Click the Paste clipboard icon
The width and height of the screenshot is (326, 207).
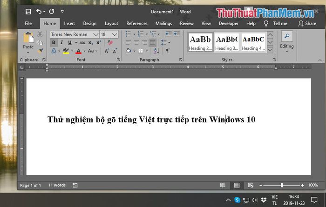point(28,37)
